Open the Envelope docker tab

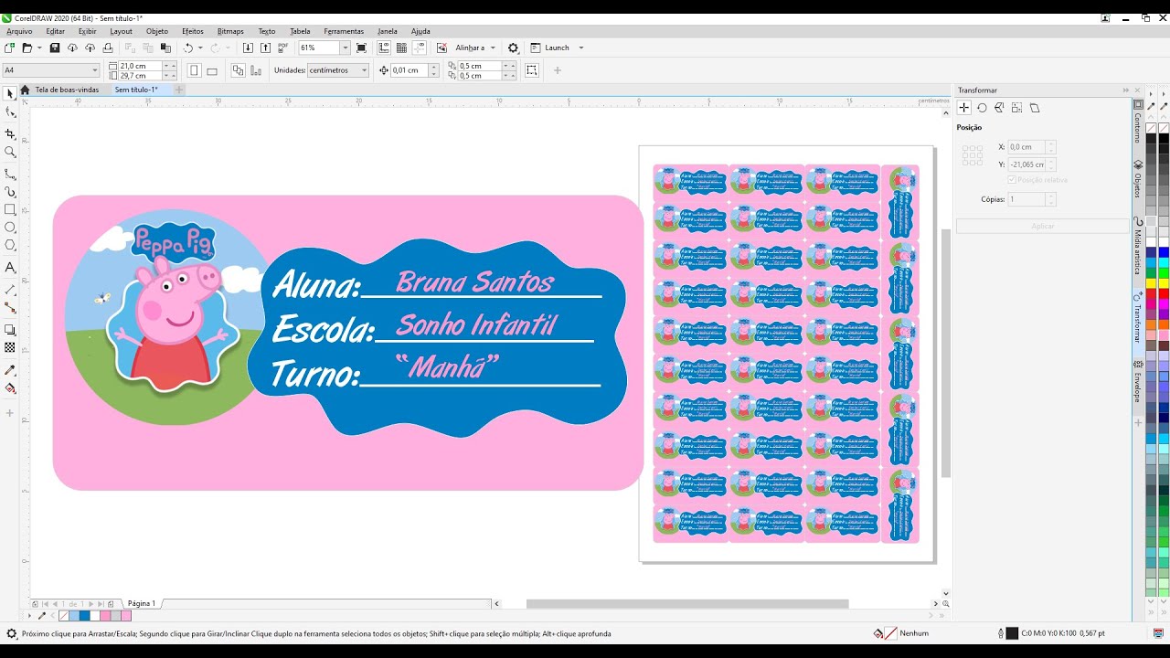point(1138,382)
